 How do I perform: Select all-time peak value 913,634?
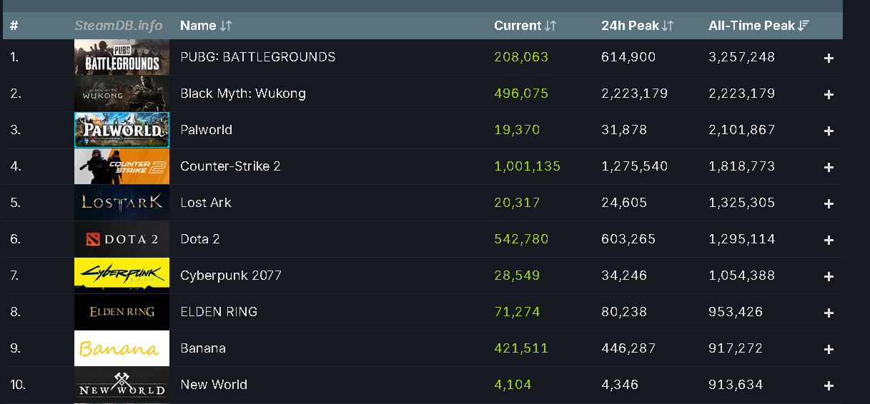pos(736,385)
